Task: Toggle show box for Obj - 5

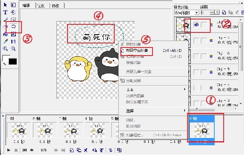Action: point(196,72)
